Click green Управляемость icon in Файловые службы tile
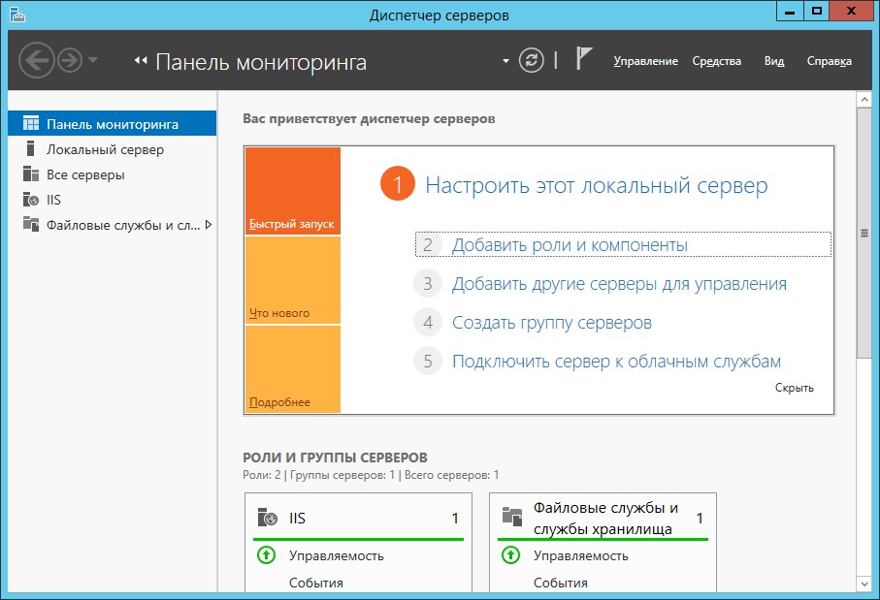 point(510,555)
